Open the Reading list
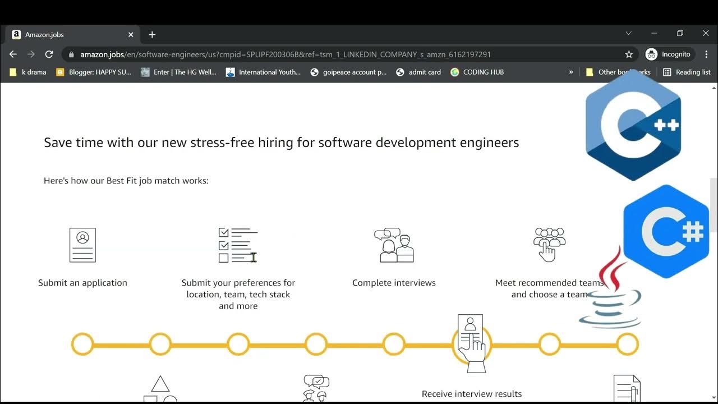Viewport: 718px width, 404px height. [x=687, y=72]
